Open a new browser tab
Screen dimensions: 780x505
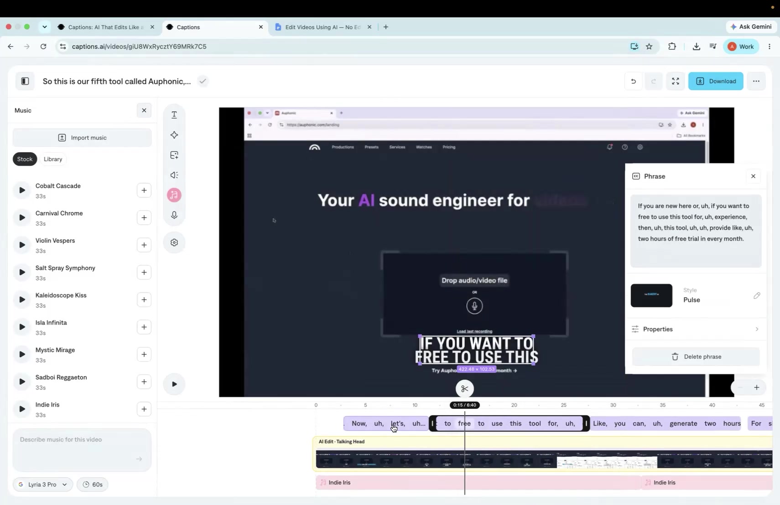click(386, 27)
